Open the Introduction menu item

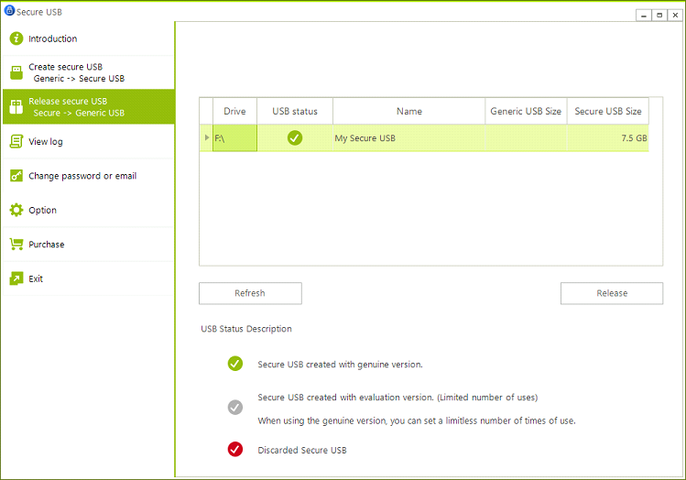click(53, 38)
